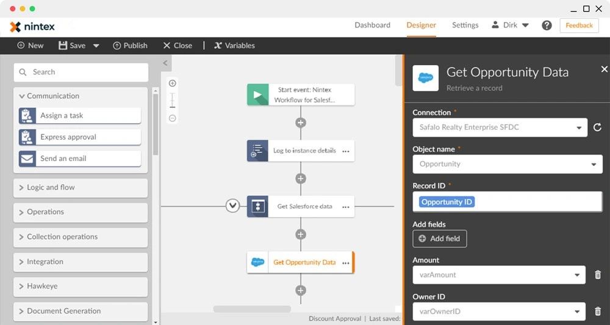
Task: Click the Add field button
Action: pos(440,238)
